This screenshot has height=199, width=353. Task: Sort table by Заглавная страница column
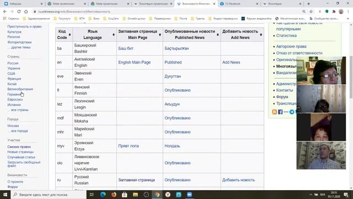pos(160,34)
